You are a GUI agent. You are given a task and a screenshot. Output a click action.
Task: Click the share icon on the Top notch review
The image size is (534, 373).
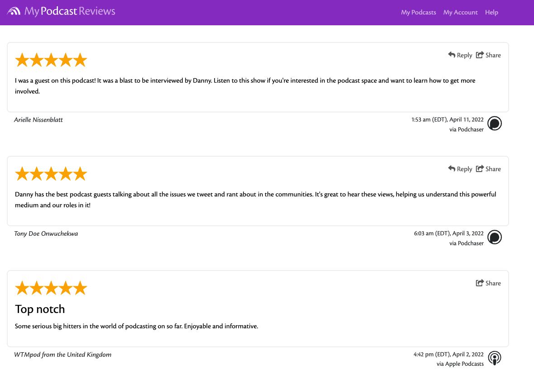[480, 283]
